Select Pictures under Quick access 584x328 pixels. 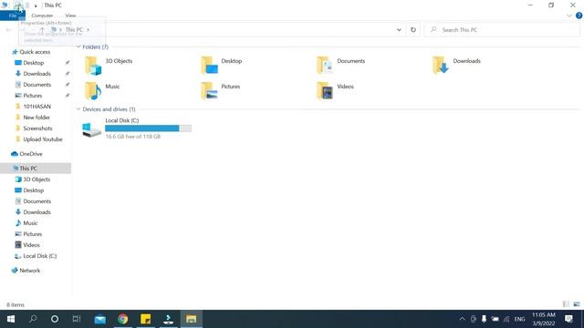[x=33, y=96]
